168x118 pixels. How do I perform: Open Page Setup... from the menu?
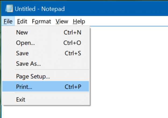coord(33,77)
